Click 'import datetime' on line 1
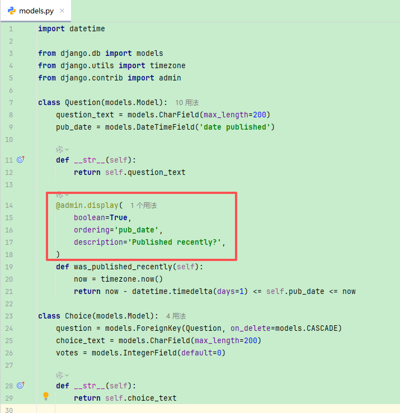The image size is (400, 413). [x=72, y=29]
